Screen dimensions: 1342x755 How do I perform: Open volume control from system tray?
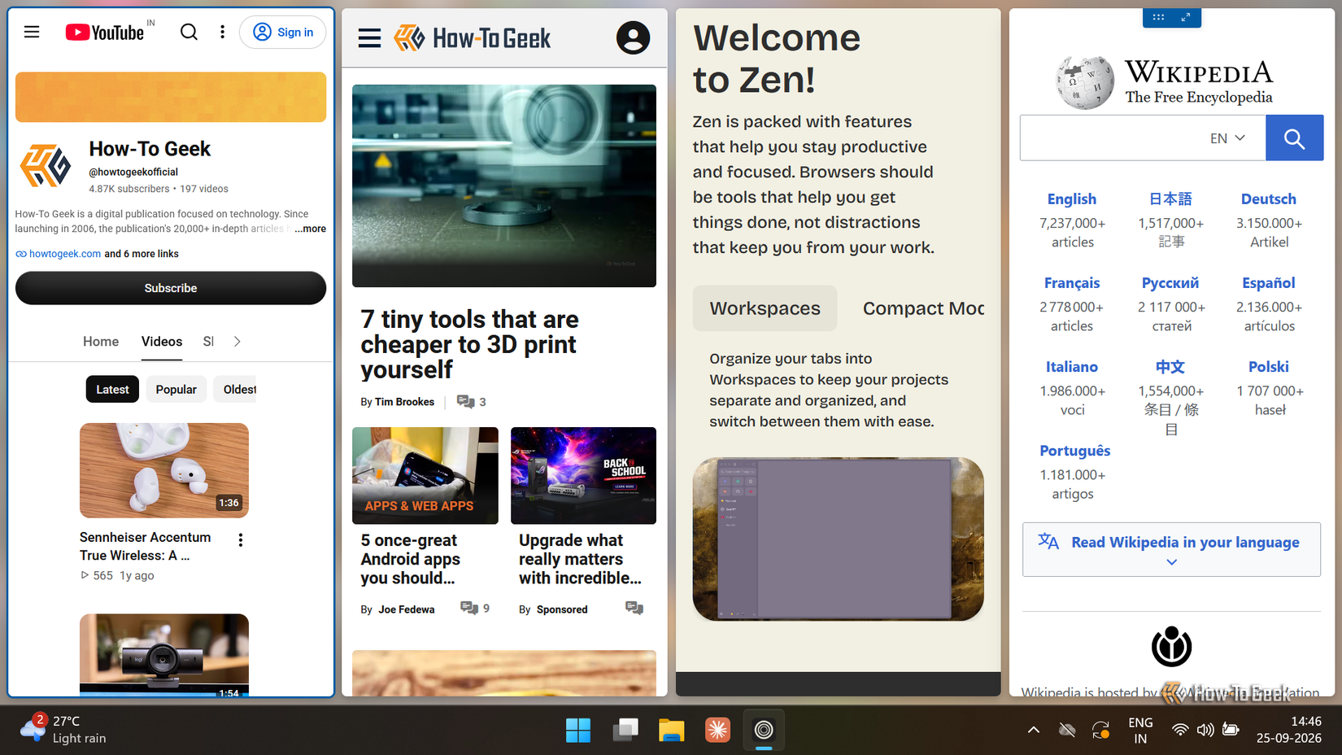[x=1205, y=730]
